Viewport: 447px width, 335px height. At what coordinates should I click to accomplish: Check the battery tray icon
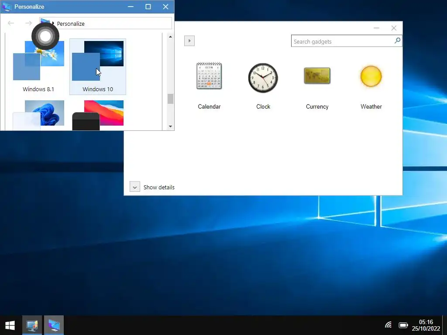click(403, 325)
